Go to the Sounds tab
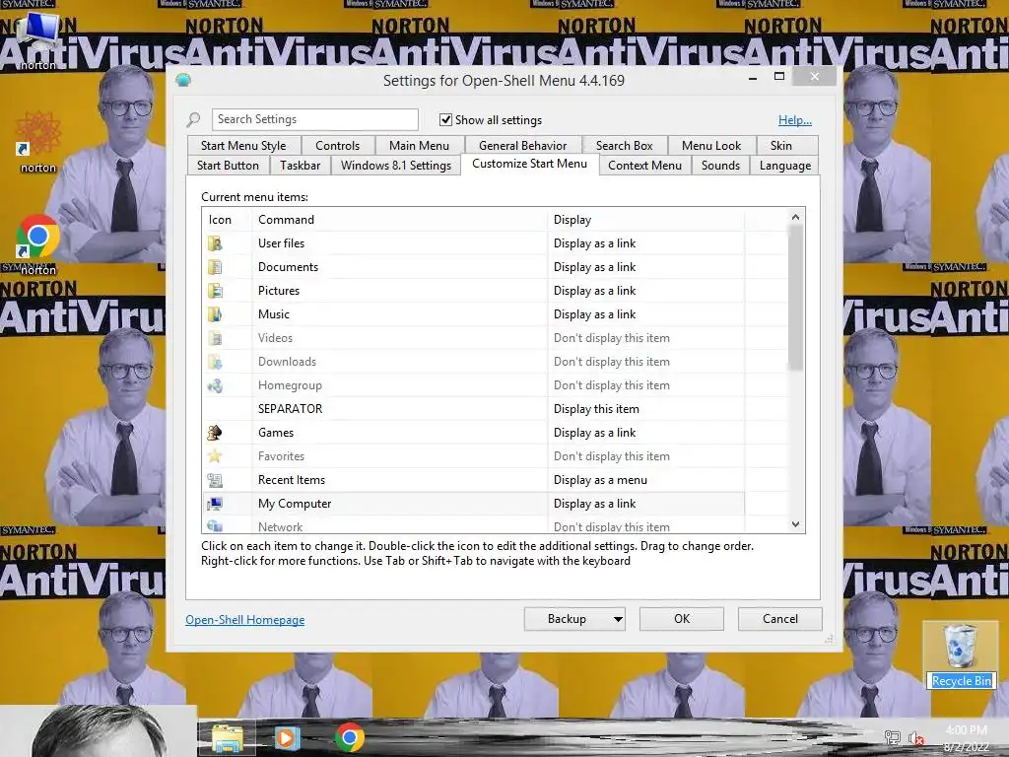The height and width of the screenshot is (757, 1009). (x=720, y=166)
